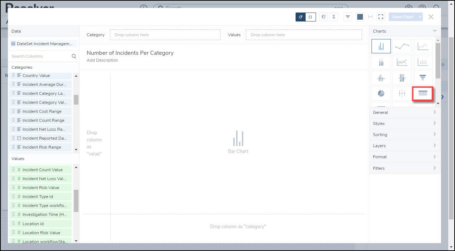Choose the pie chart type
The width and height of the screenshot is (455, 251).
pyautogui.click(x=381, y=93)
